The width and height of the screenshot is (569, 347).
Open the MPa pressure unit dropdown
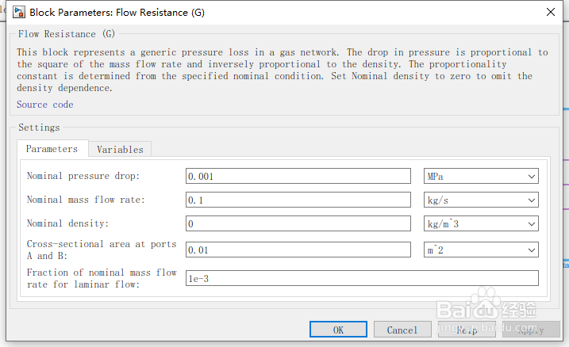[x=481, y=176]
